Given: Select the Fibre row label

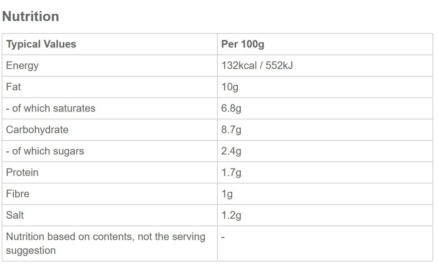Looking at the screenshot, I should click(18, 194).
